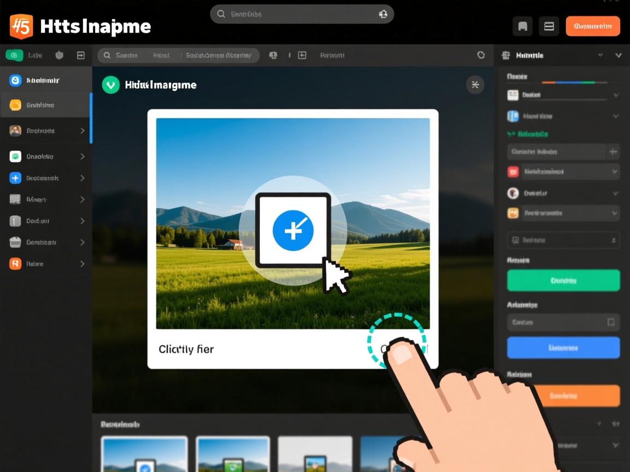Image resolution: width=630 pixels, height=472 pixels.
Task: Click the refresh circle icon in toolbar
Action: (x=481, y=55)
